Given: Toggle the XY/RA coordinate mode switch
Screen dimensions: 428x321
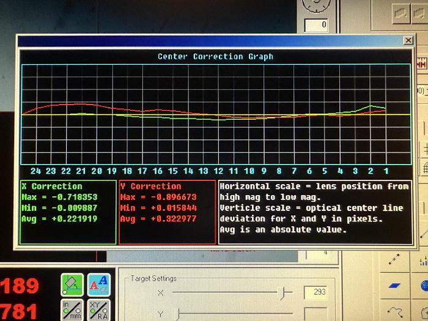Looking at the screenshot, I should tap(99, 310).
